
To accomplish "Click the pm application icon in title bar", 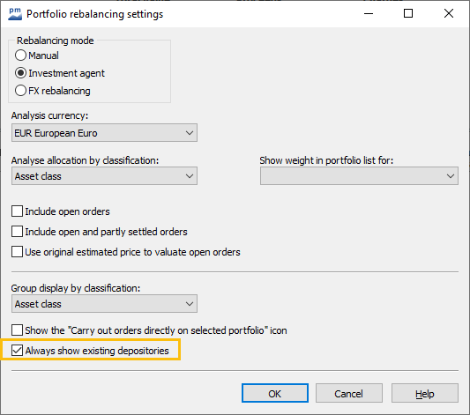I will click(x=15, y=14).
